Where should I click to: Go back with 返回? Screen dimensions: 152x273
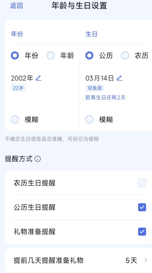pyautogui.click(x=17, y=6)
